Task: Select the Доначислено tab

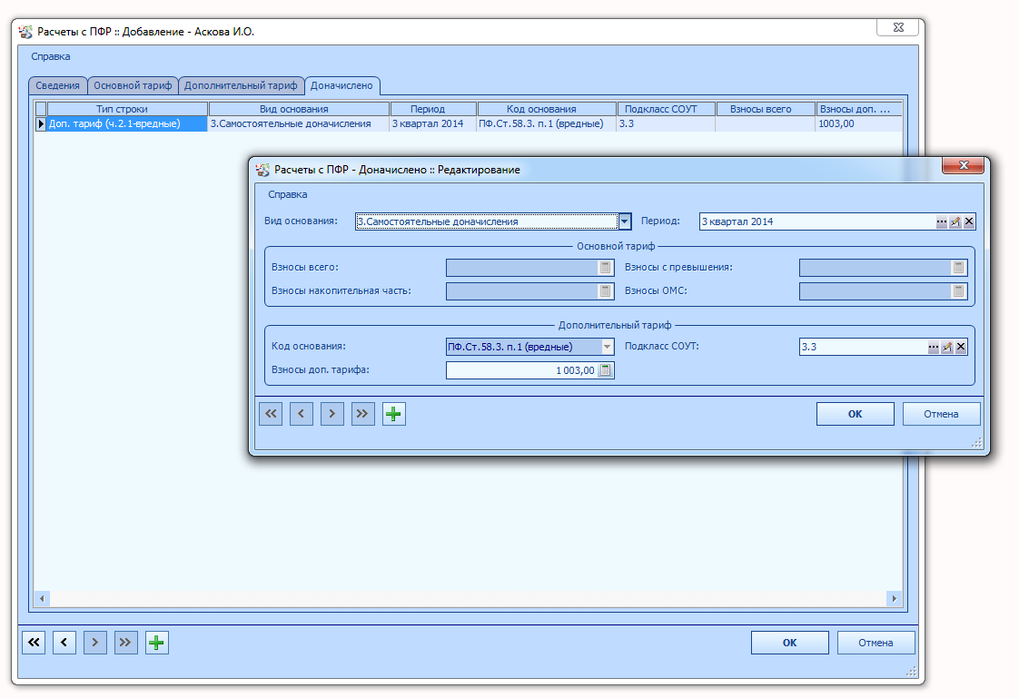Action: click(341, 85)
